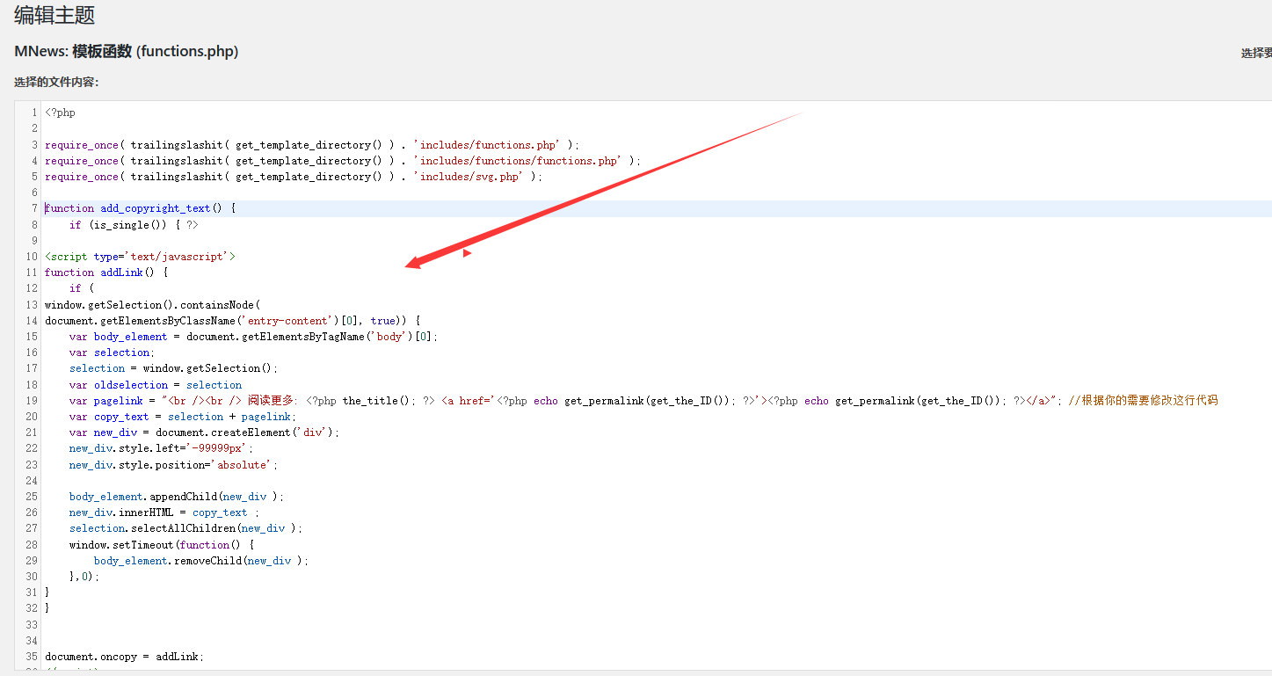This screenshot has width=1272, height=676.
Task: Click the 阅读更多 text in pagelink
Action: pyautogui.click(x=273, y=401)
